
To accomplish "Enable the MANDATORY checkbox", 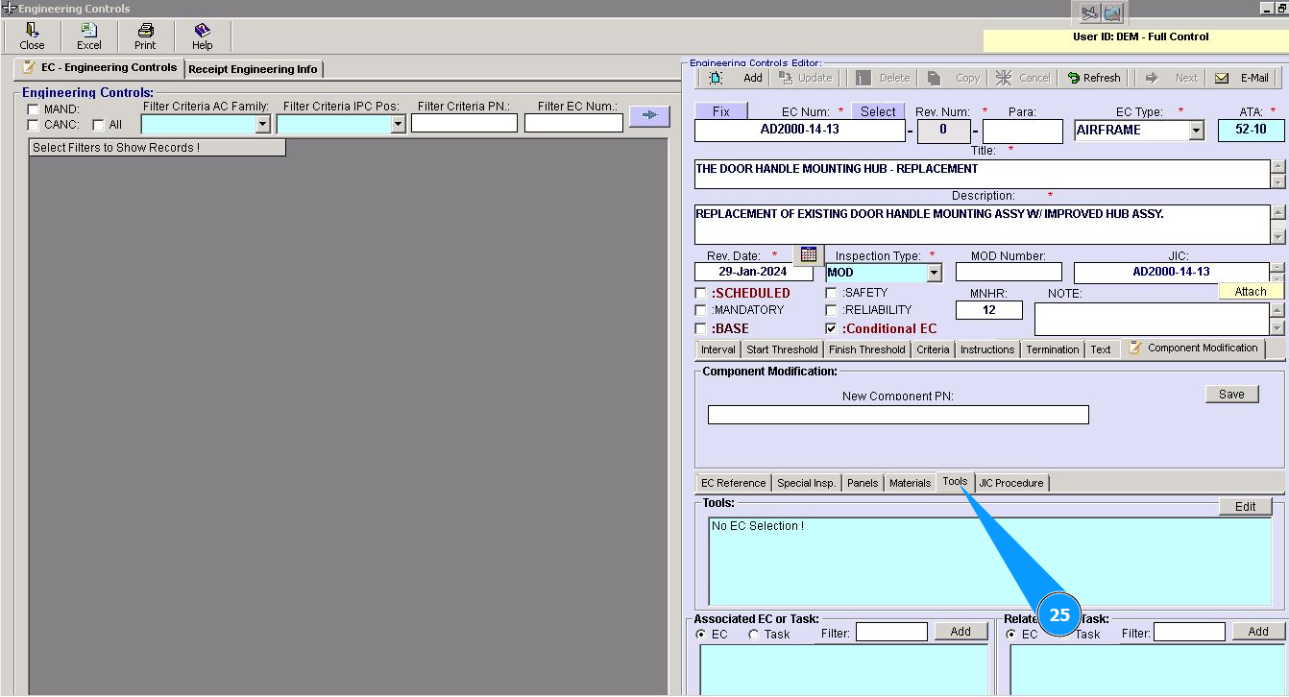I will 700,310.
